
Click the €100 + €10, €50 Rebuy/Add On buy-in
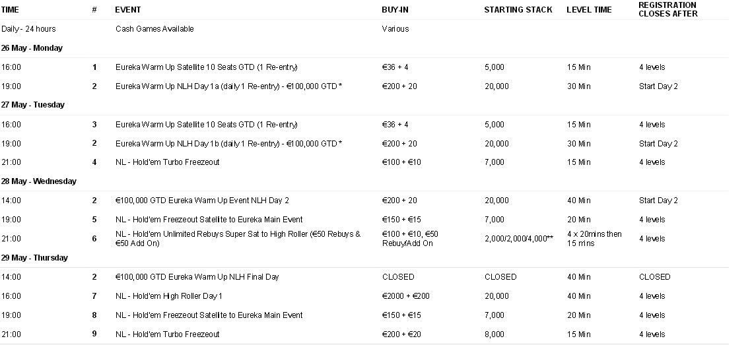tap(410, 239)
